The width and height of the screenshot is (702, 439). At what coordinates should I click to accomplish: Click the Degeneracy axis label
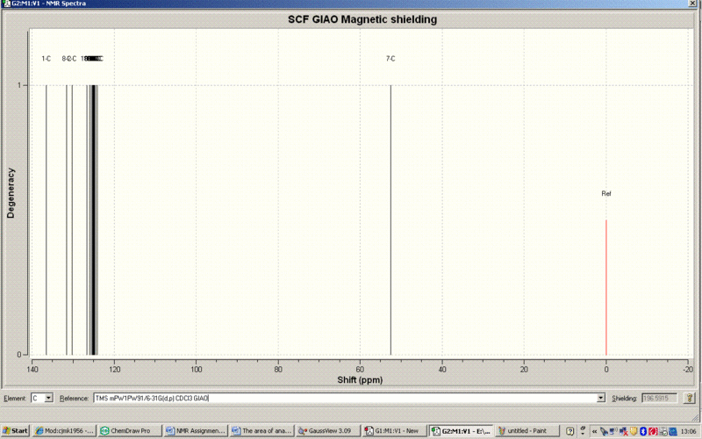pyautogui.click(x=11, y=193)
